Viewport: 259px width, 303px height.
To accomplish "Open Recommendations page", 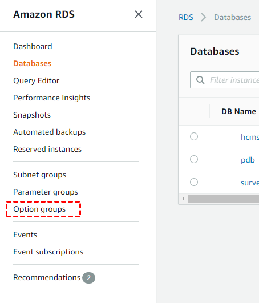I will [x=47, y=278].
